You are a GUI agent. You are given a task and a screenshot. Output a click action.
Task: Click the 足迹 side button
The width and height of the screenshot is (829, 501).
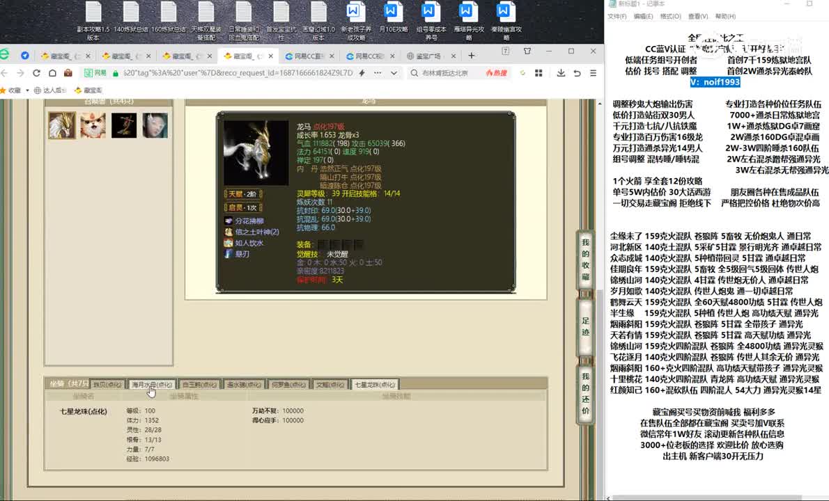pos(585,327)
